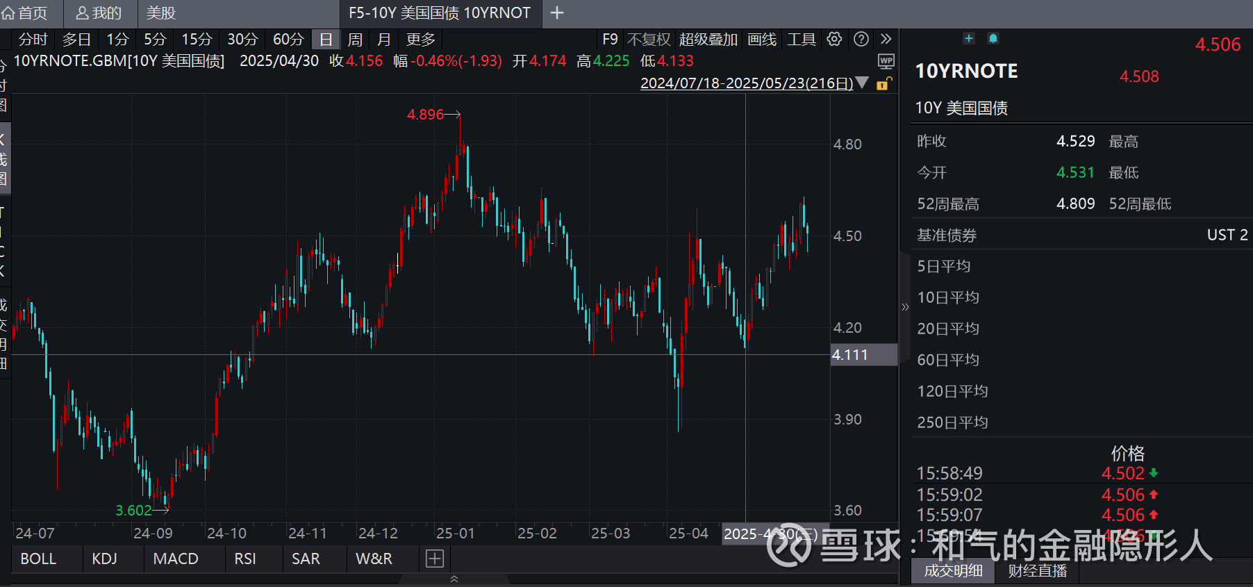Switch to the 财经直播 tab
Screen dimensions: 1253x587
pyautogui.click(x=1037, y=571)
